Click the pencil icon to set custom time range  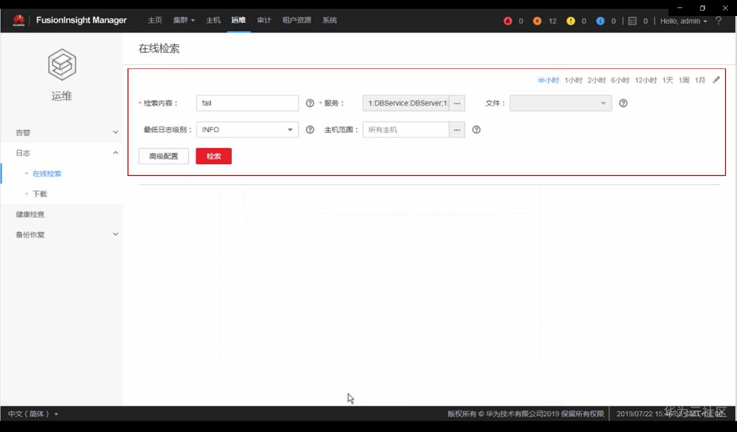point(716,79)
